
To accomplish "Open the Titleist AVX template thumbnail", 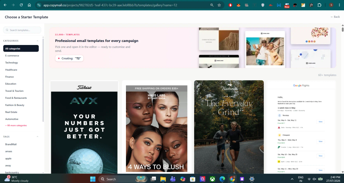I will (84, 127).
